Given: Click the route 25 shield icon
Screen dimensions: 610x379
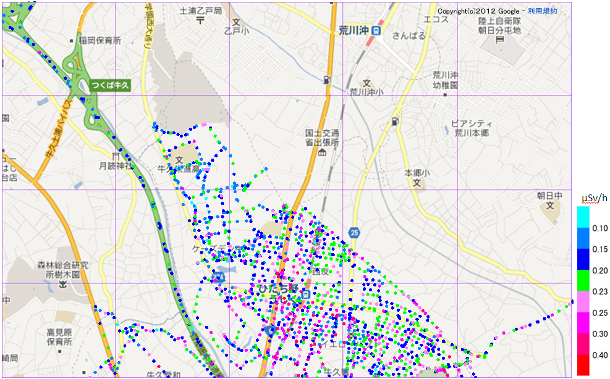Looking at the screenshot, I should pos(354,233).
